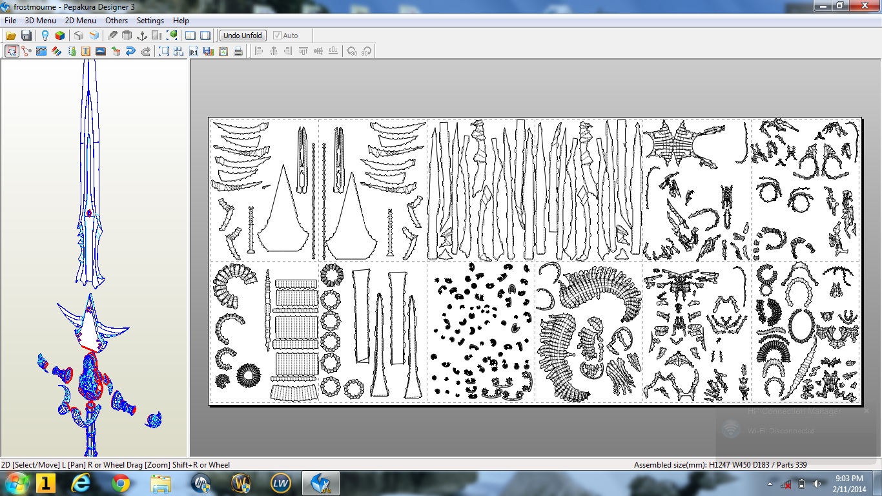
Task: Select the rectangle selection frame tool
Action: [164, 51]
